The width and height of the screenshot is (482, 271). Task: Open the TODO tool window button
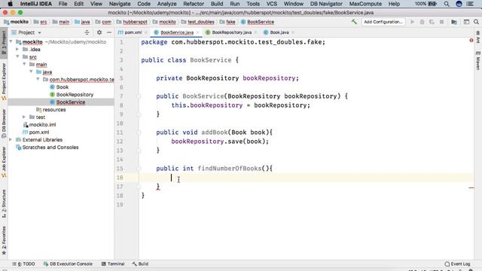pos(24,264)
